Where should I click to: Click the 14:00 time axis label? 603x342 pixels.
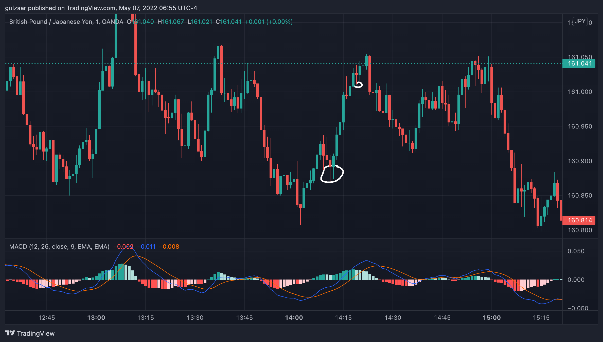[x=294, y=318]
